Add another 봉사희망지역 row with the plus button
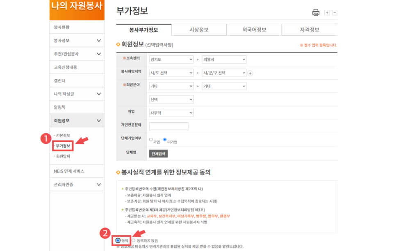The image size is (396, 251). click(250, 73)
